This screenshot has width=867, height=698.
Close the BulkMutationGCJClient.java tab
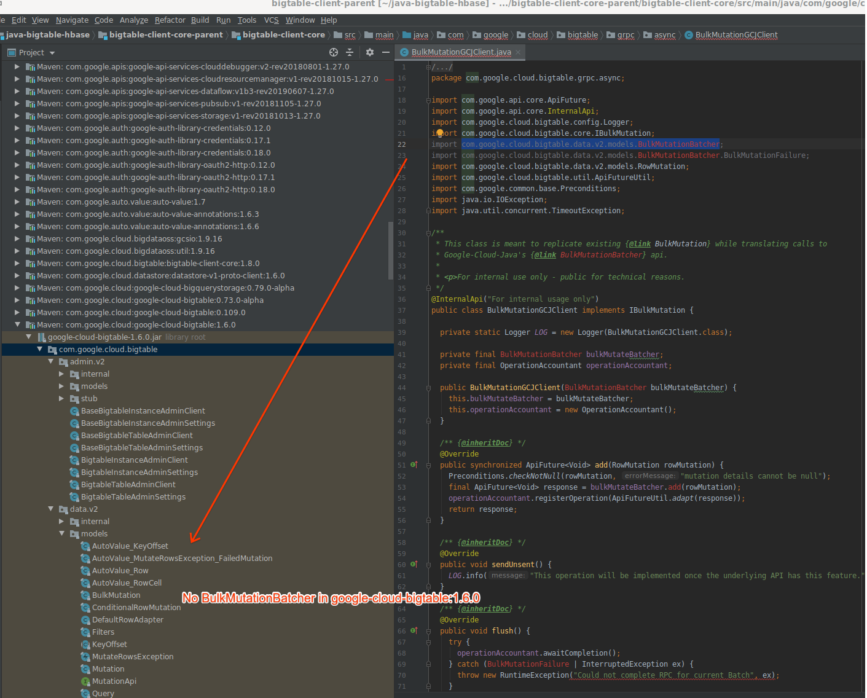518,52
